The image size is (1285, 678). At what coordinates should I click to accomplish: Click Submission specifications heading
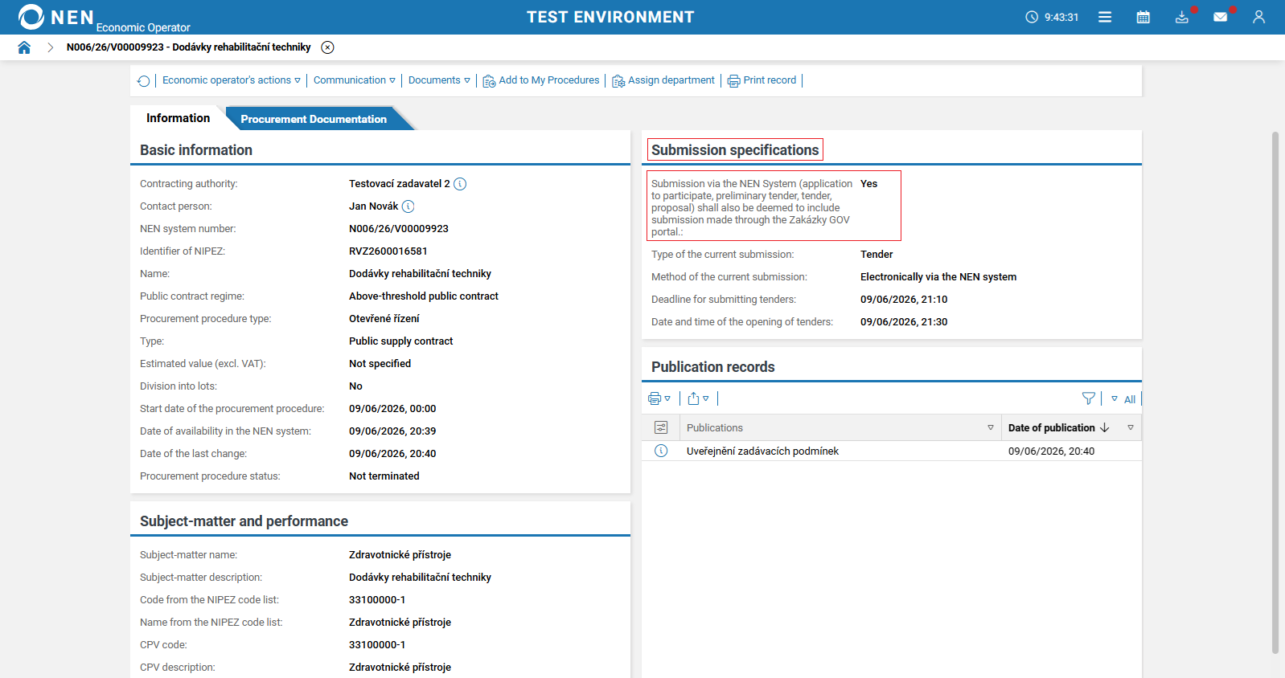735,150
